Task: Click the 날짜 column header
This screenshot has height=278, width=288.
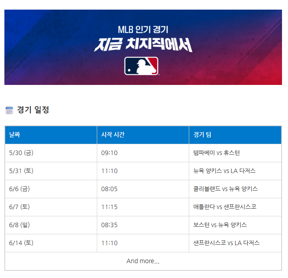Action: [x=51, y=135]
